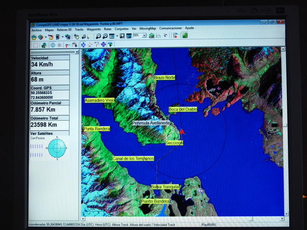Click the red-blue waypoint route icon

point(68,45)
